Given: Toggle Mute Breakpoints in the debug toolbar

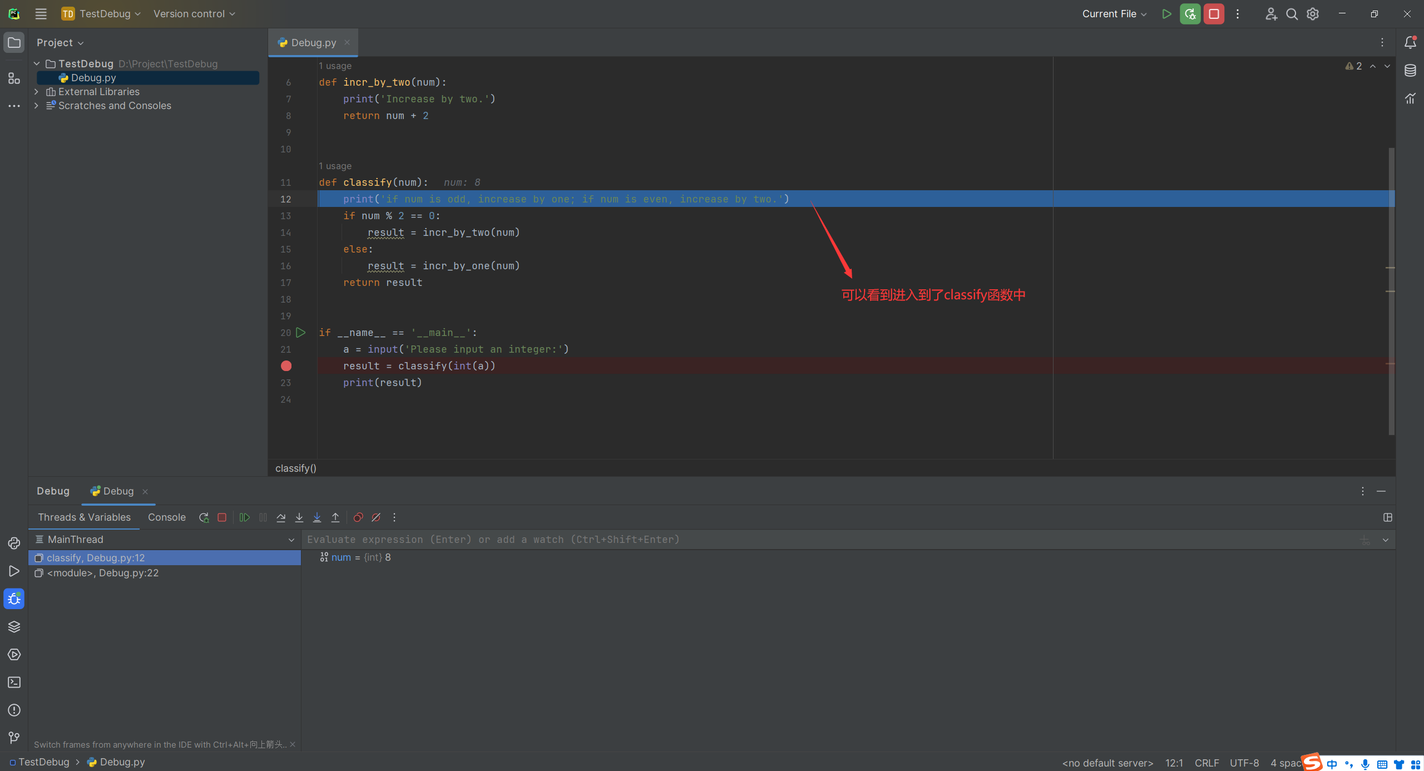Looking at the screenshot, I should point(376,517).
